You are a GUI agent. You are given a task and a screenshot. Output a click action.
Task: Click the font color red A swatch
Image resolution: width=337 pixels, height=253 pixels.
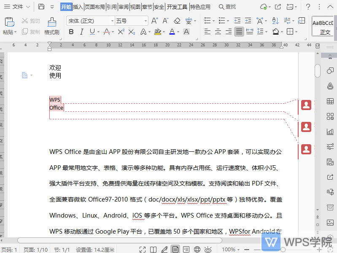click(x=172, y=32)
